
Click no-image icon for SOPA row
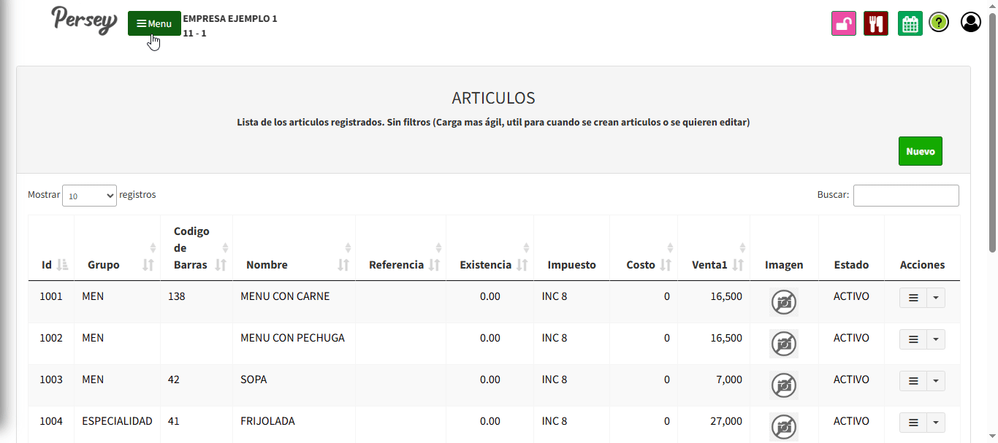784,385
